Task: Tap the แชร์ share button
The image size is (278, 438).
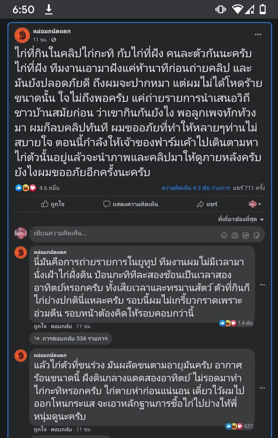Action: (207, 204)
